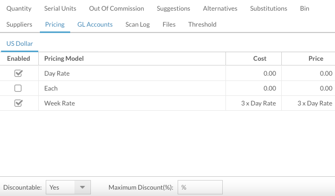335x196 pixels.
Task: Open the Discountable dropdown
Action: tap(69, 187)
